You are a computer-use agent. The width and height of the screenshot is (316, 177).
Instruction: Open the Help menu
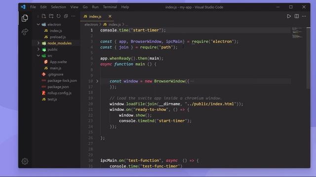tap(125, 7)
